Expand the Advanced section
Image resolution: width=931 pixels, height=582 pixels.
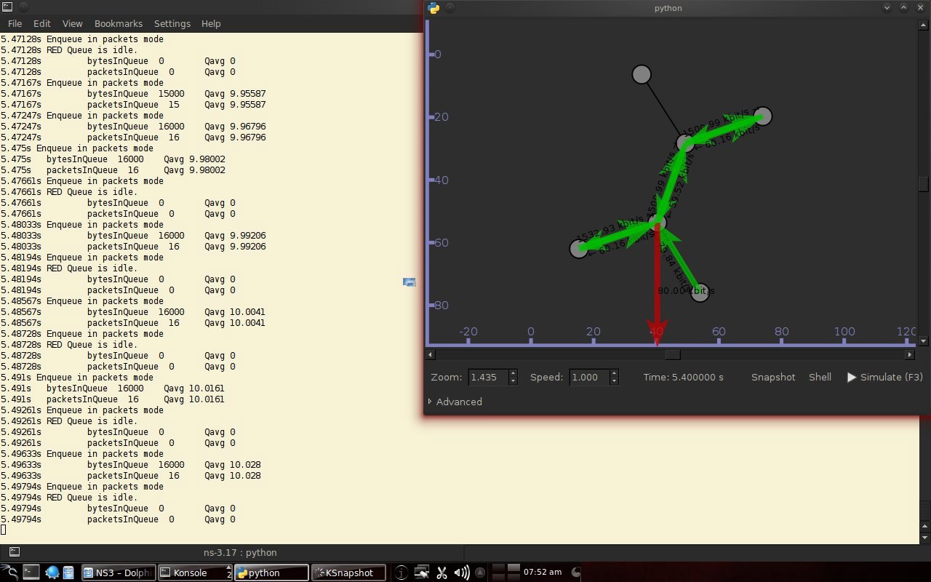coord(455,402)
